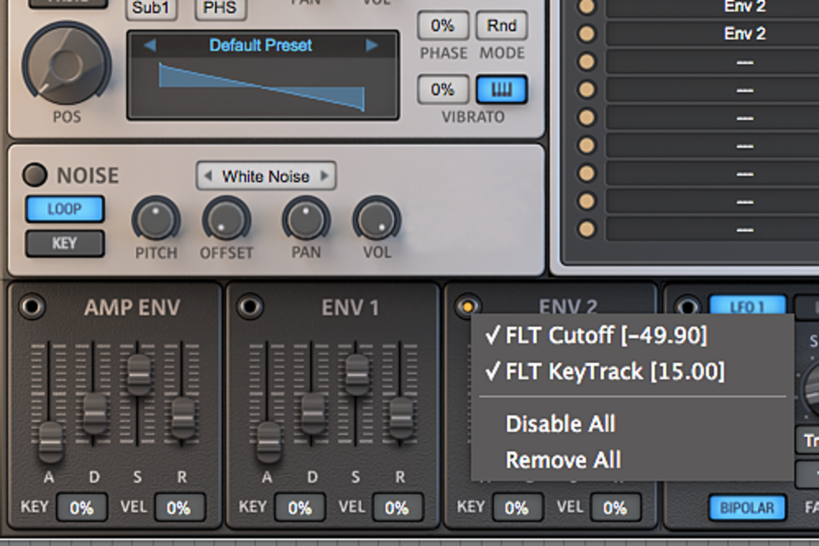Click AMP ENV attack (A) slider

pyautogui.click(x=50, y=442)
